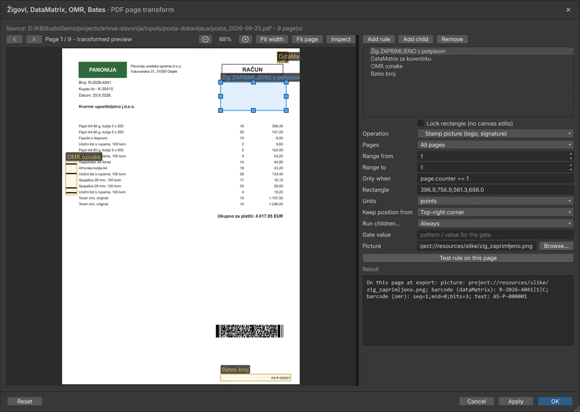Click the Inspect button
The image size is (580, 412).
pos(341,39)
